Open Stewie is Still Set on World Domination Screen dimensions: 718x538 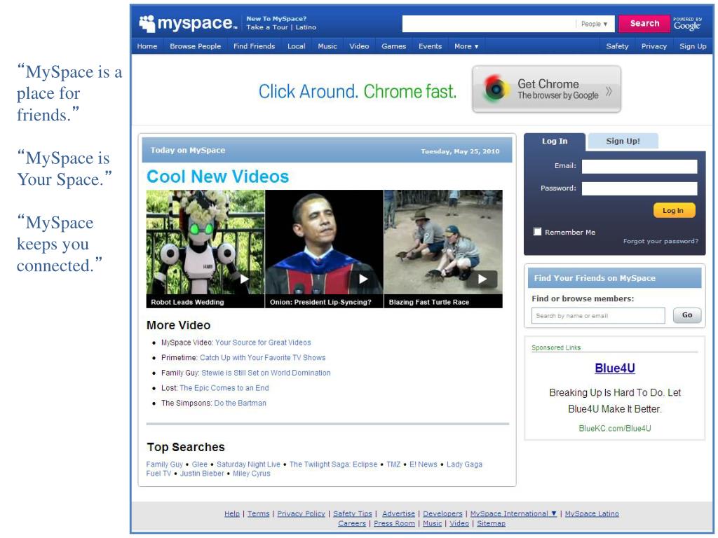266,373
